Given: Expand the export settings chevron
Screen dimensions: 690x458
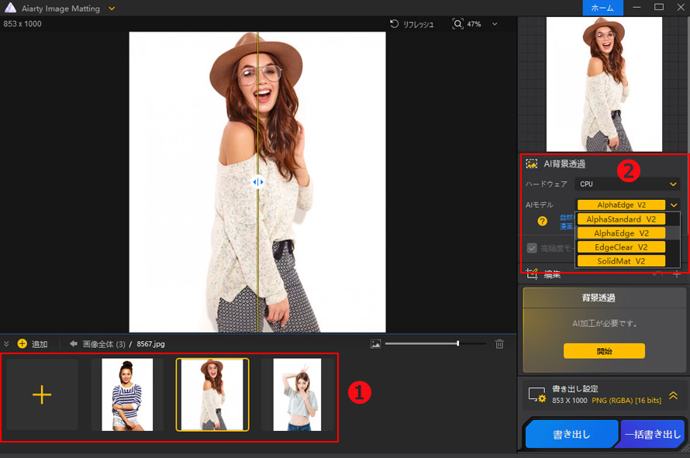Looking at the screenshot, I should 673,394.
